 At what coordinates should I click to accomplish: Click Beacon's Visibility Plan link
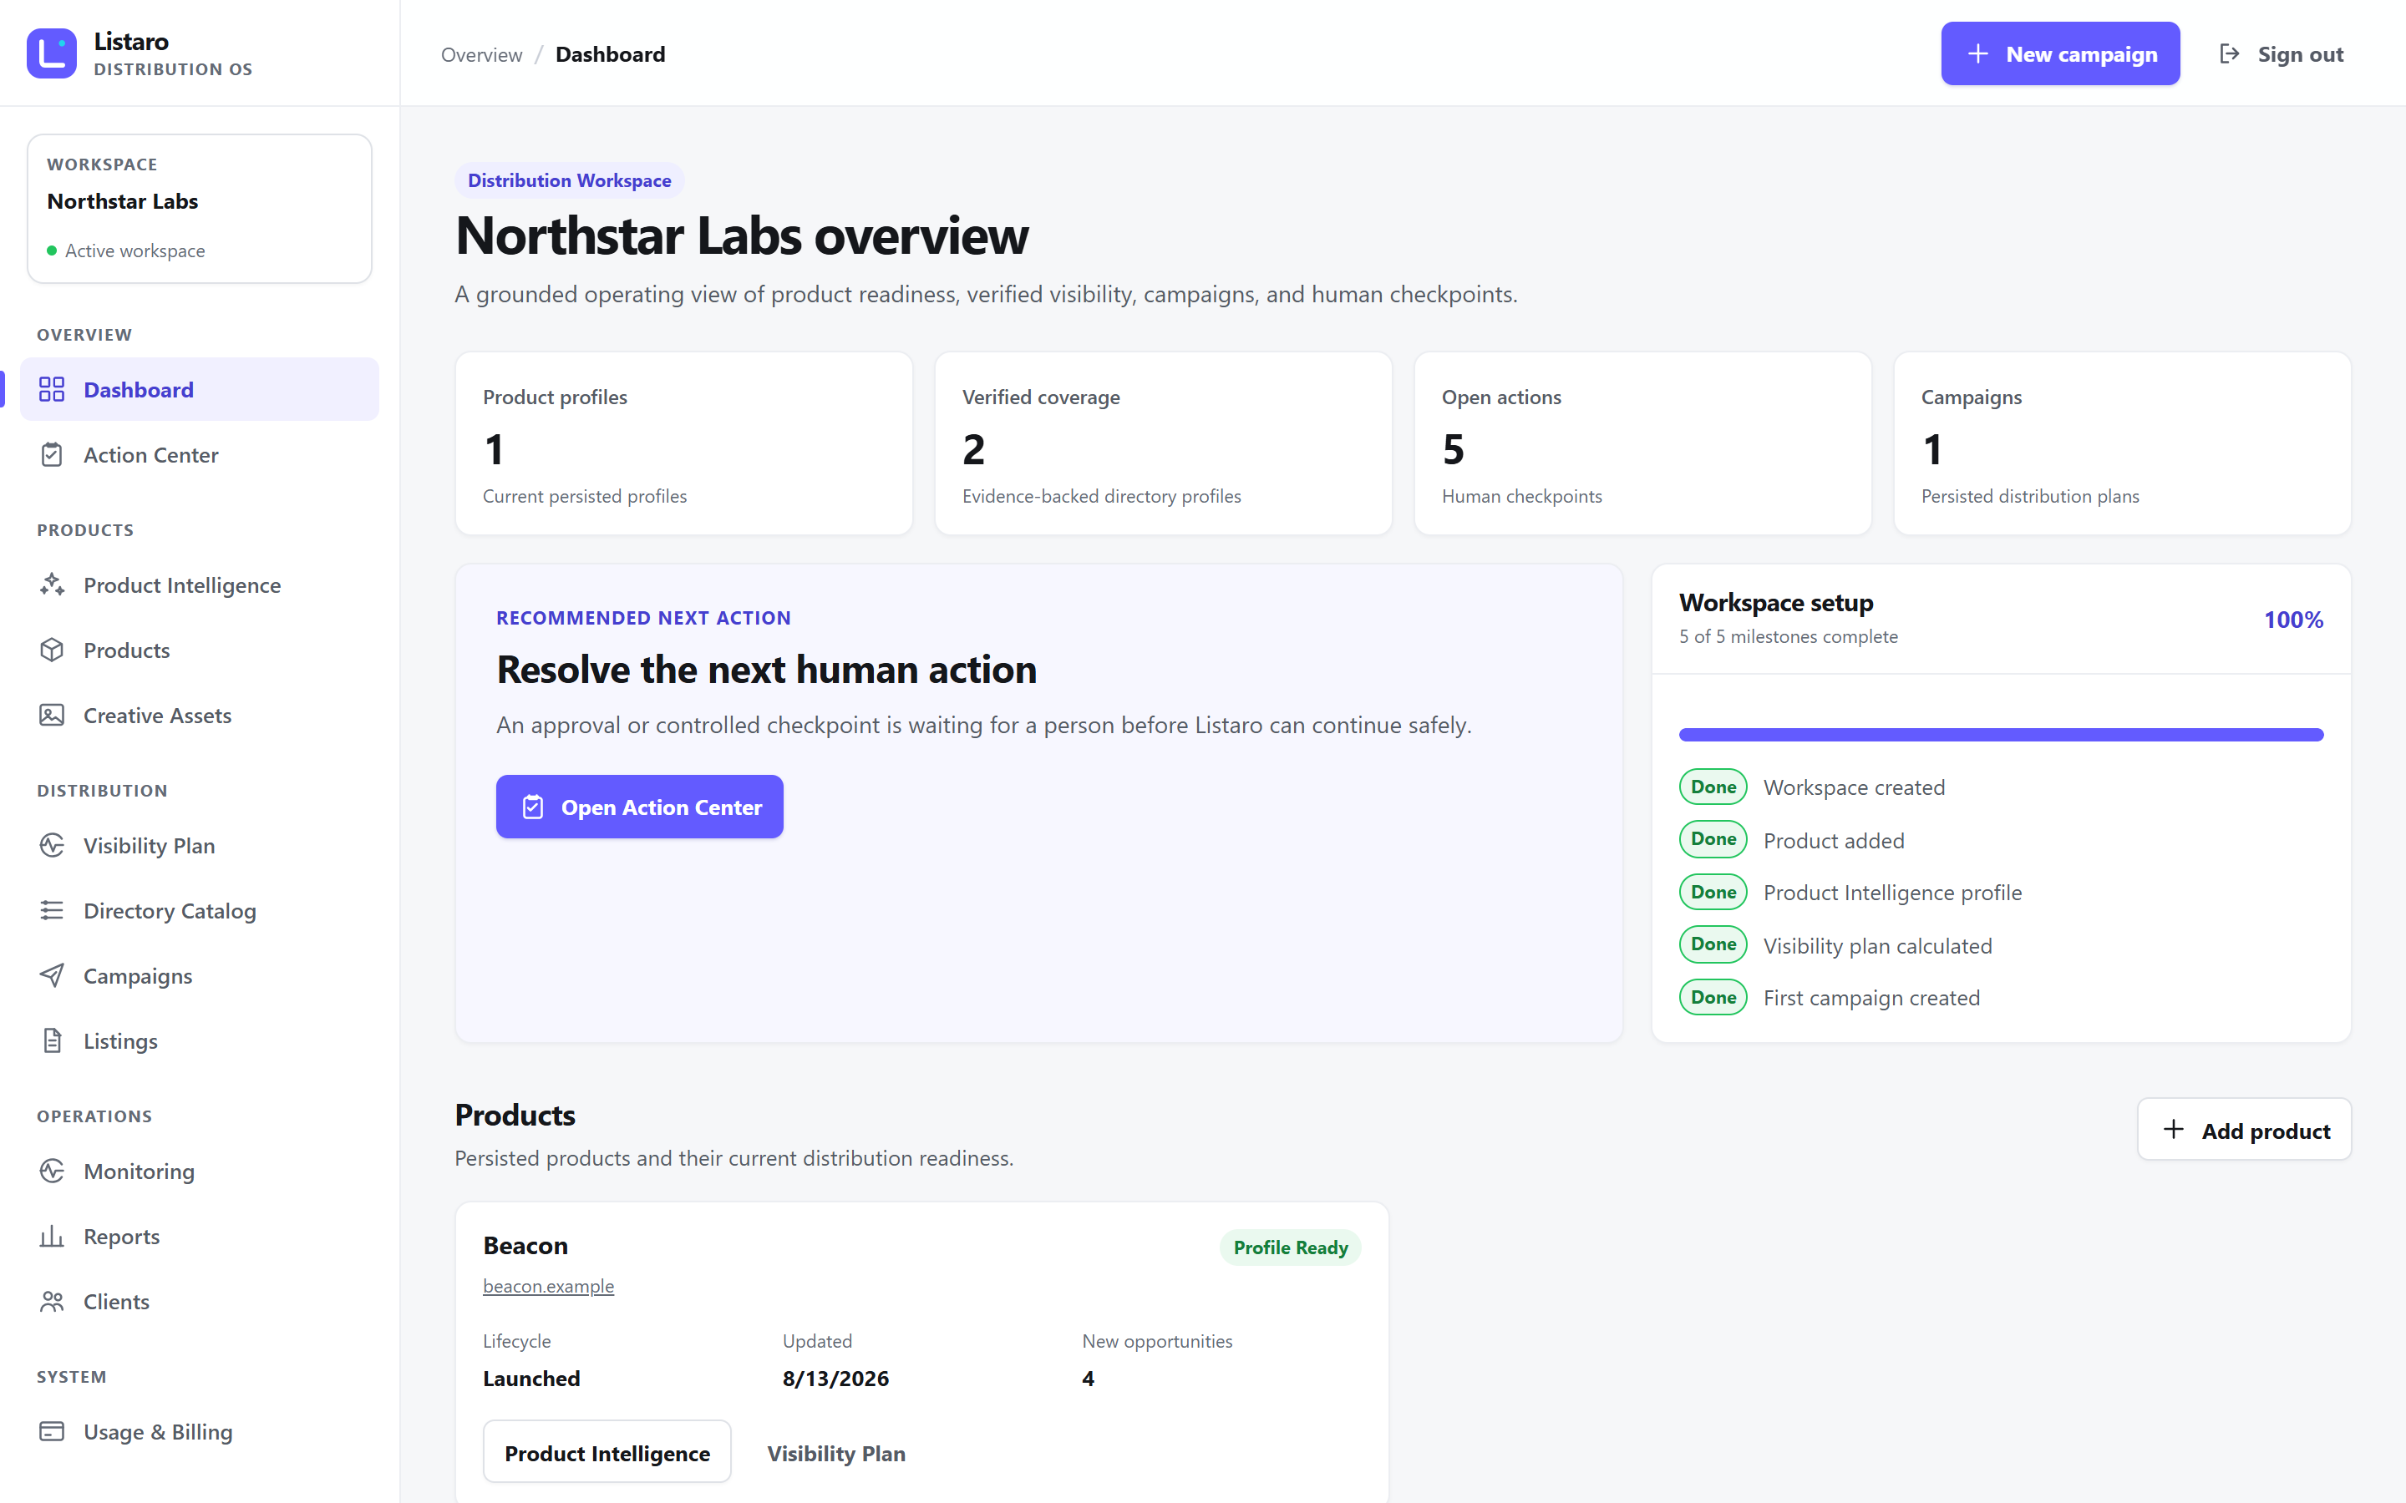[x=836, y=1452]
